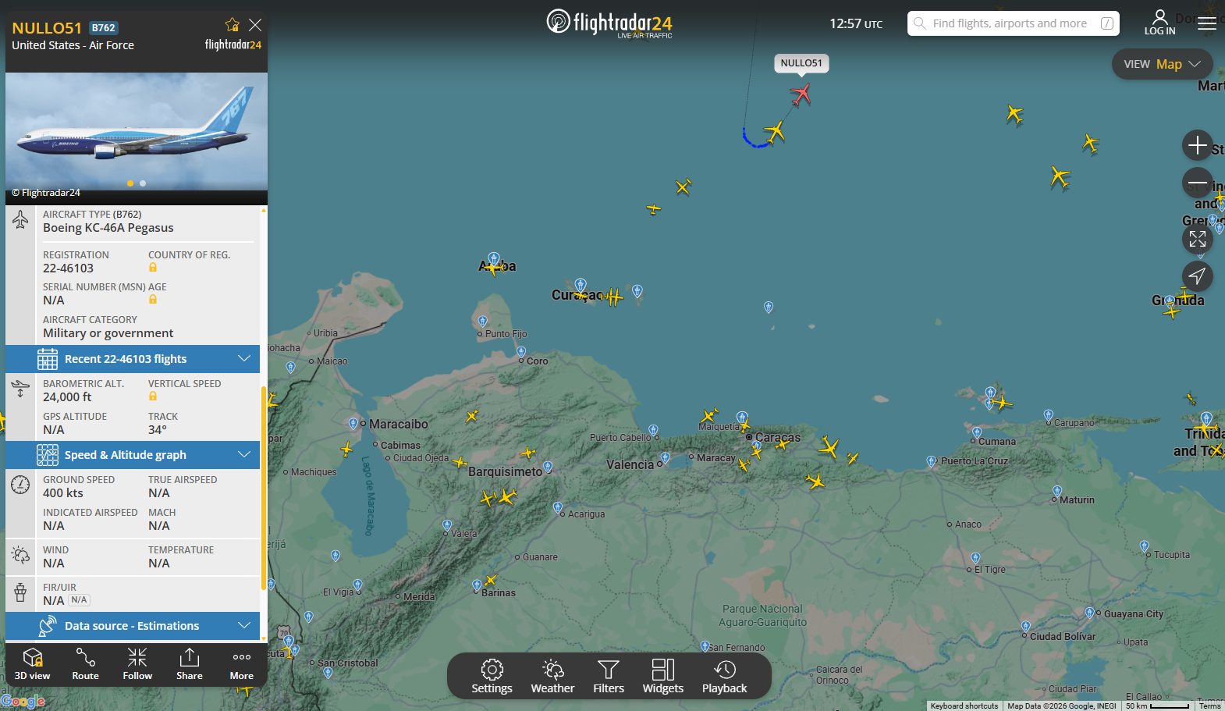Viewport: 1225px width, 711px height.
Task: Toggle fullscreen map mode
Action: [1197, 239]
